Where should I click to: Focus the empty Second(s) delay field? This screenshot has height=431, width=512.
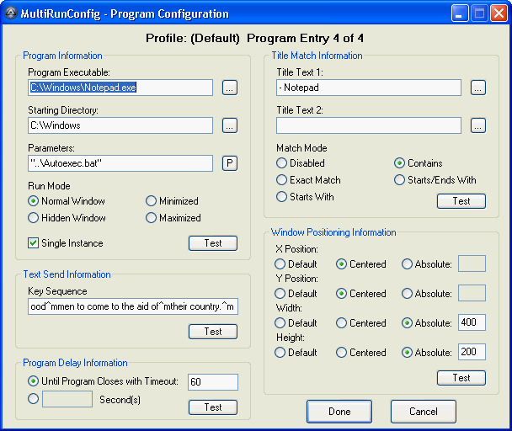67,399
